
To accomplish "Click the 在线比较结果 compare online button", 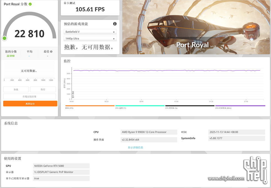I will (30, 97).
